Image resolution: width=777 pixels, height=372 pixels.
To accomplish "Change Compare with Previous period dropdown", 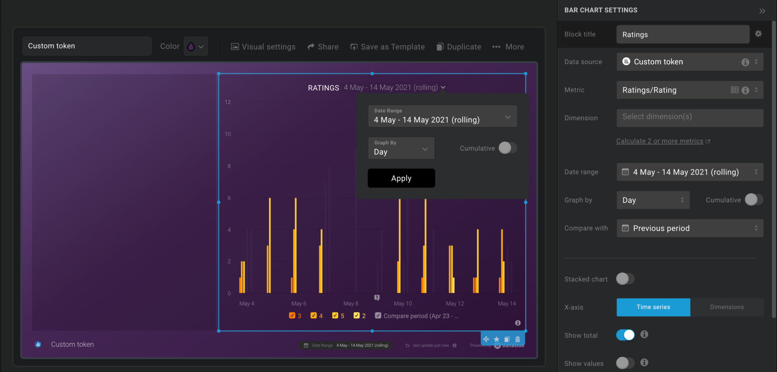I will (689, 228).
